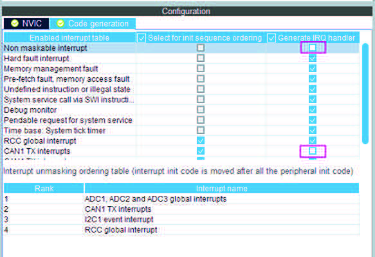Viewport: 375px width, 257px height.
Task: Click rank cell '4' in ordering table
Action: 6,230
